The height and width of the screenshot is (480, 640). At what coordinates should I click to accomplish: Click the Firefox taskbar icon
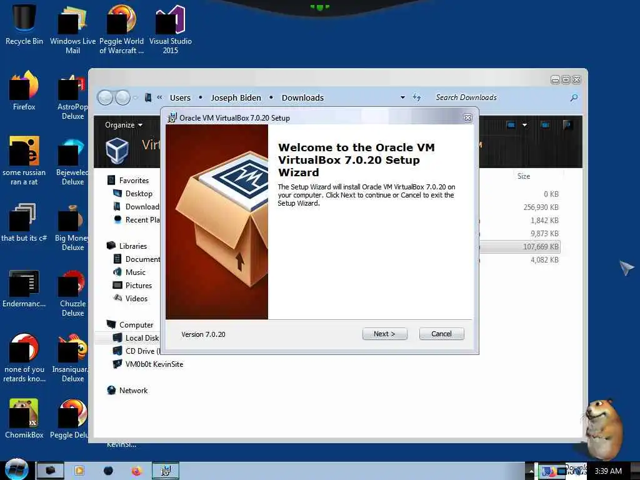coord(136,471)
